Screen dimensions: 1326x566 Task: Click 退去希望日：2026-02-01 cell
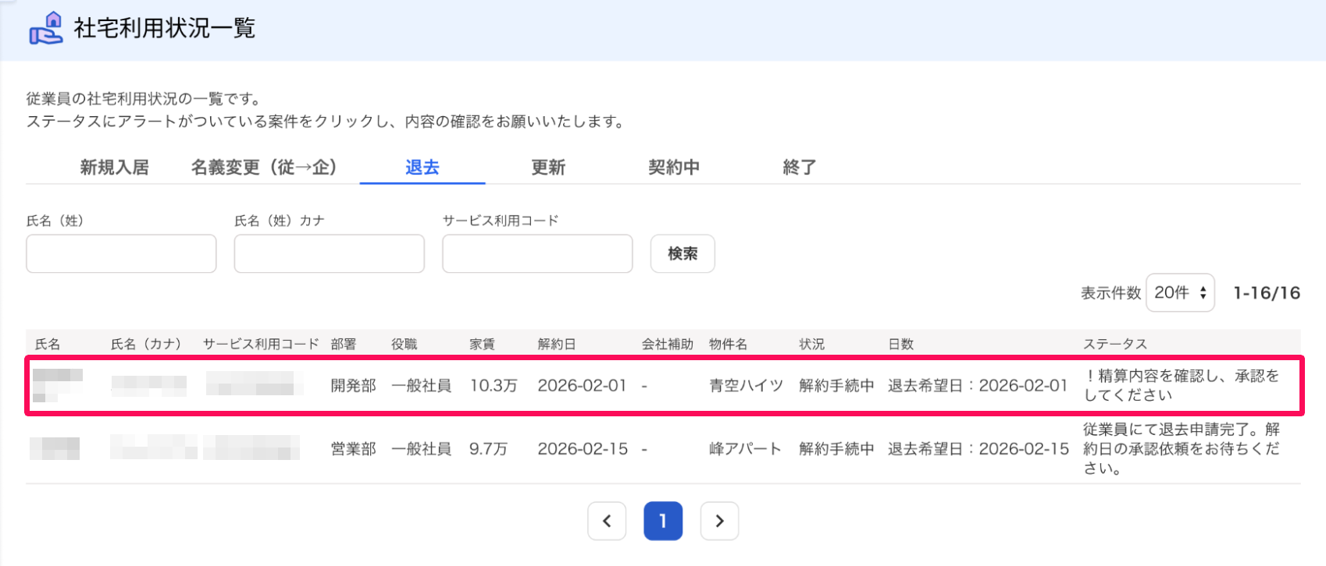(978, 385)
